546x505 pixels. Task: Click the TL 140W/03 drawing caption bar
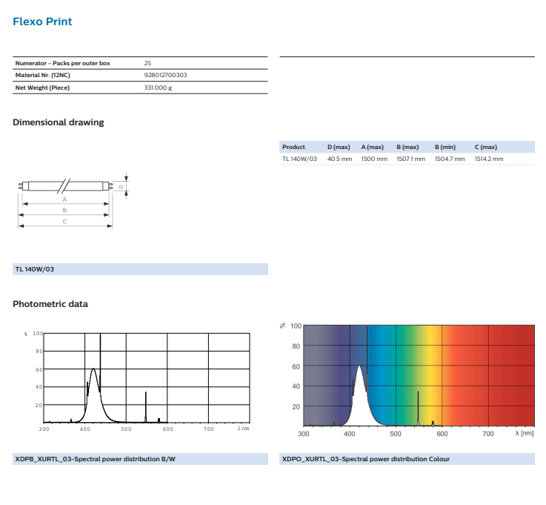140,269
